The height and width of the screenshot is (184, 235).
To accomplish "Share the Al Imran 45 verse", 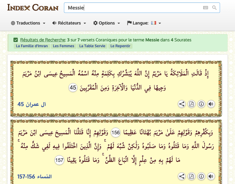I will [182, 104].
